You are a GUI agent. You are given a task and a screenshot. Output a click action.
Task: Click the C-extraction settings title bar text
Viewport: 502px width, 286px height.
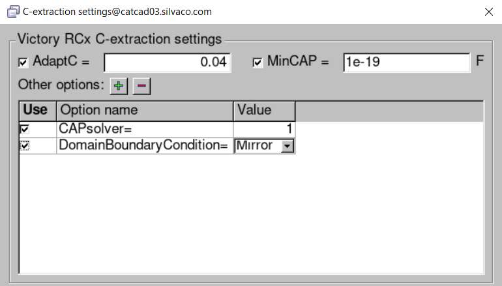coord(117,12)
